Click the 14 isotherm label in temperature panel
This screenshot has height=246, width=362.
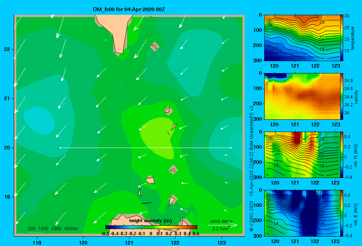[274, 48]
